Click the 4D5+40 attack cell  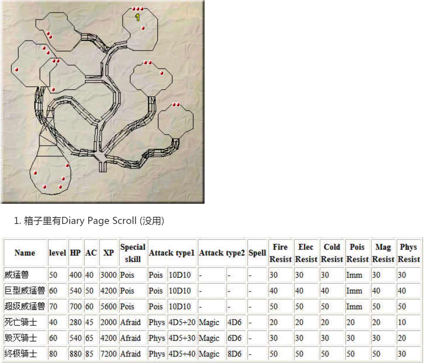pyautogui.click(x=182, y=354)
